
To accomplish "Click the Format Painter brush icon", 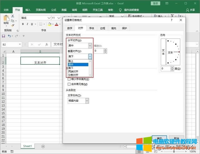I will [x=12, y=26].
